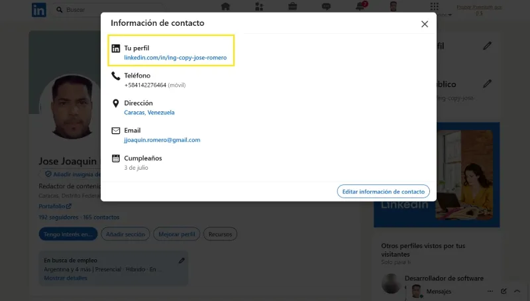This screenshot has height=301, width=530.
Task: Click the 165 contactos link
Action: click(101, 217)
